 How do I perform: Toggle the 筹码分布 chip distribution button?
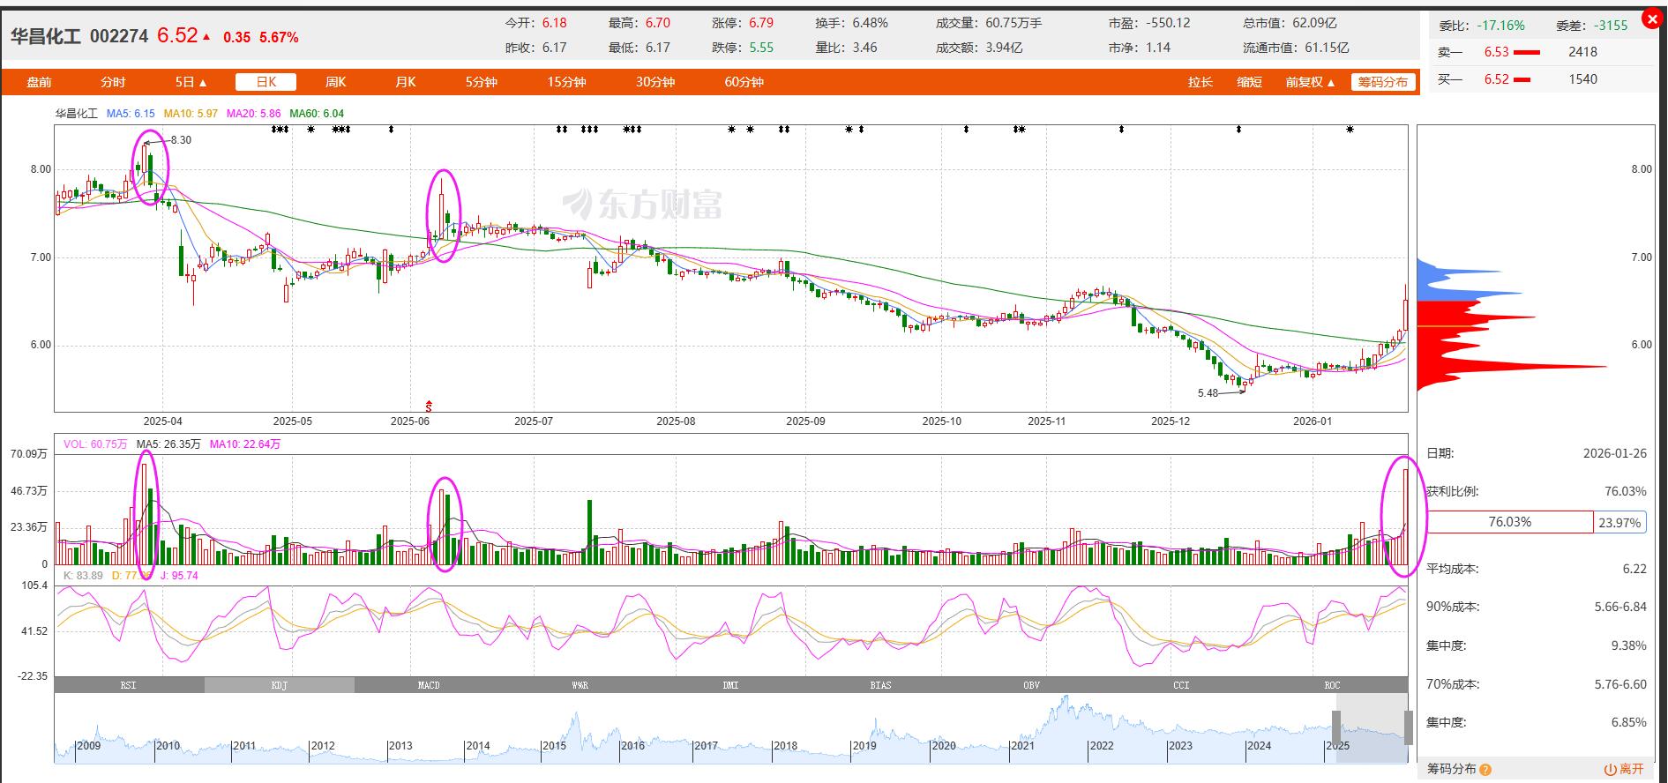[x=1382, y=82]
